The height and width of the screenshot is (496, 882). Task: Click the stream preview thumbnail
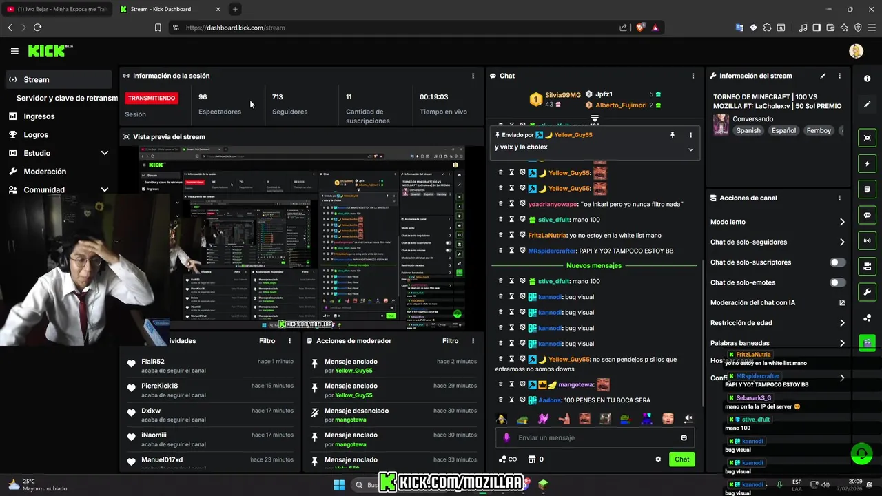point(302,238)
